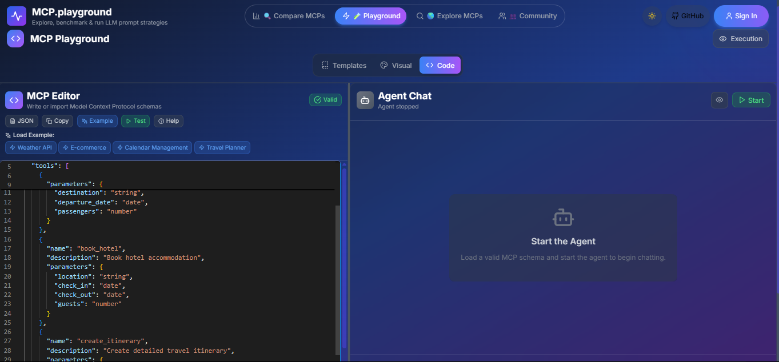The image size is (779, 362).
Task: Click the "check_in": "date" line
Action: (90, 285)
